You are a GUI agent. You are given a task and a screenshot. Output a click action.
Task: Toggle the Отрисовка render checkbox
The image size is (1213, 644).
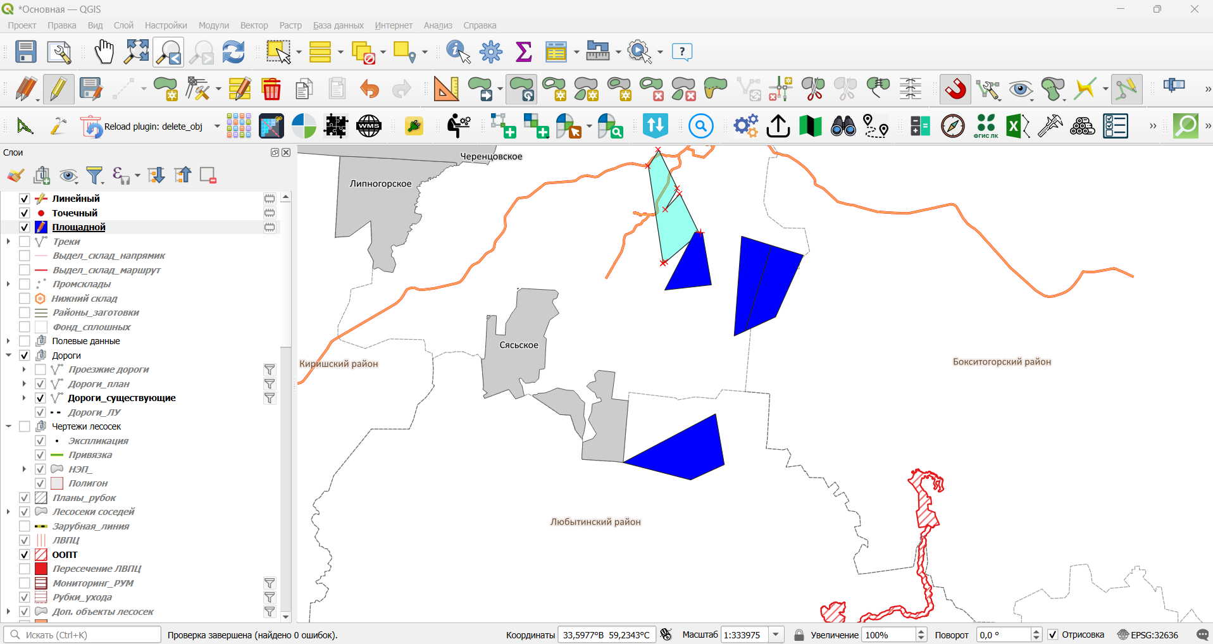pos(1053,635)
